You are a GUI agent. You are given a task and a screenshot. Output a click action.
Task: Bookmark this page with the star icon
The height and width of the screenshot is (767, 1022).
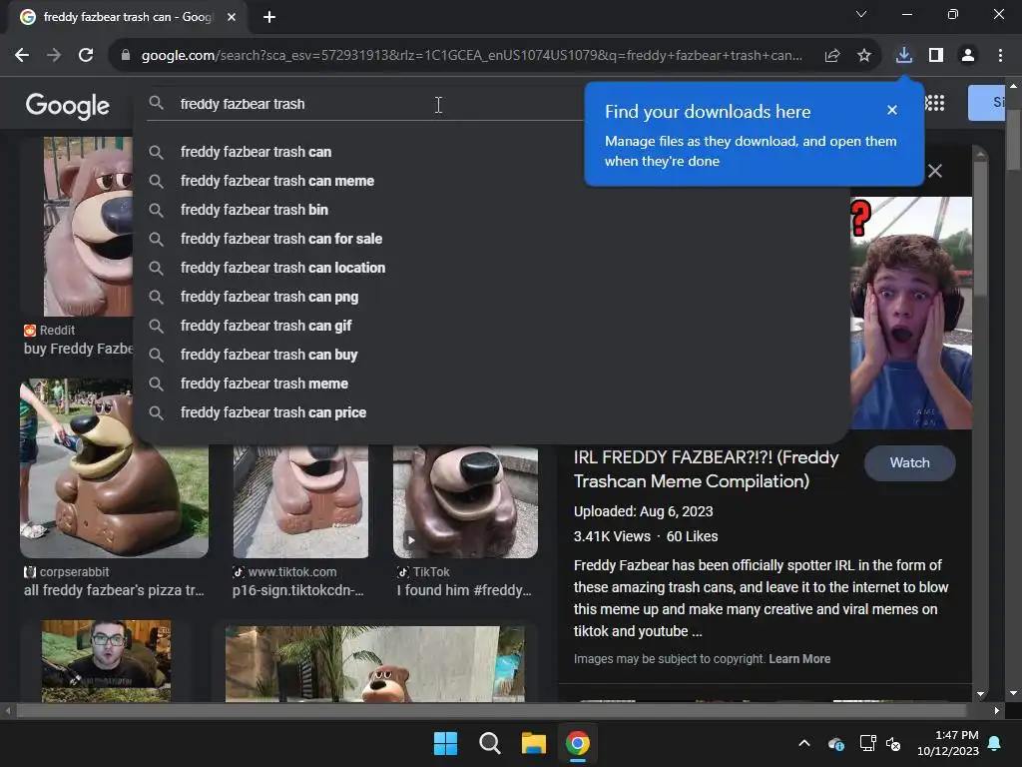coord(864,56)
